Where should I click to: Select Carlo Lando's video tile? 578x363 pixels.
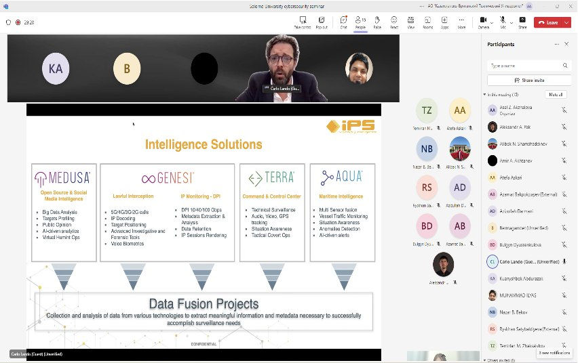[282, 68]
